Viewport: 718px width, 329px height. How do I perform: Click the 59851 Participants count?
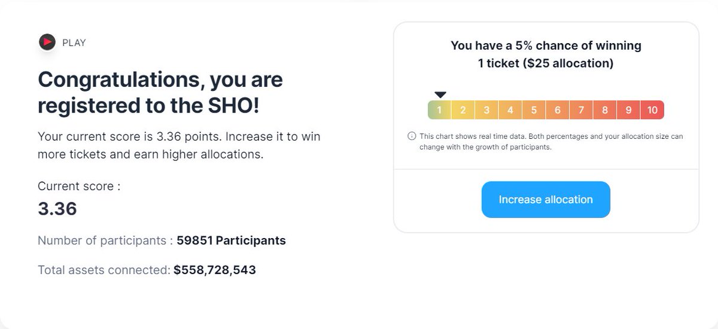point(231,240)
